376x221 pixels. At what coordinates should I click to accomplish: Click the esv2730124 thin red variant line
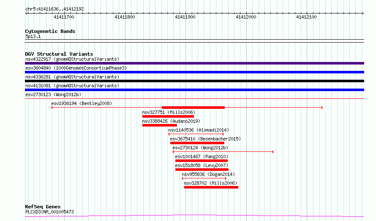(x=223, y=152)
